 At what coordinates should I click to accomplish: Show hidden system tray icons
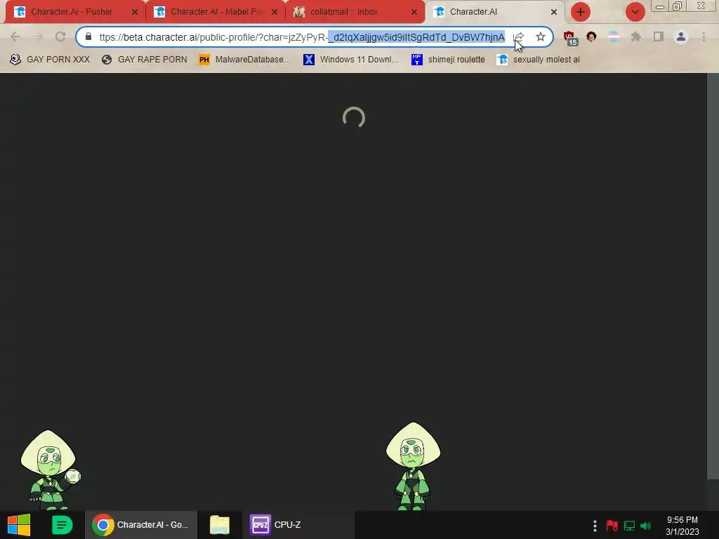click(595, 526)
